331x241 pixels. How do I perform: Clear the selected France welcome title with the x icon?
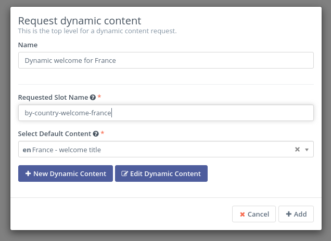297,150
